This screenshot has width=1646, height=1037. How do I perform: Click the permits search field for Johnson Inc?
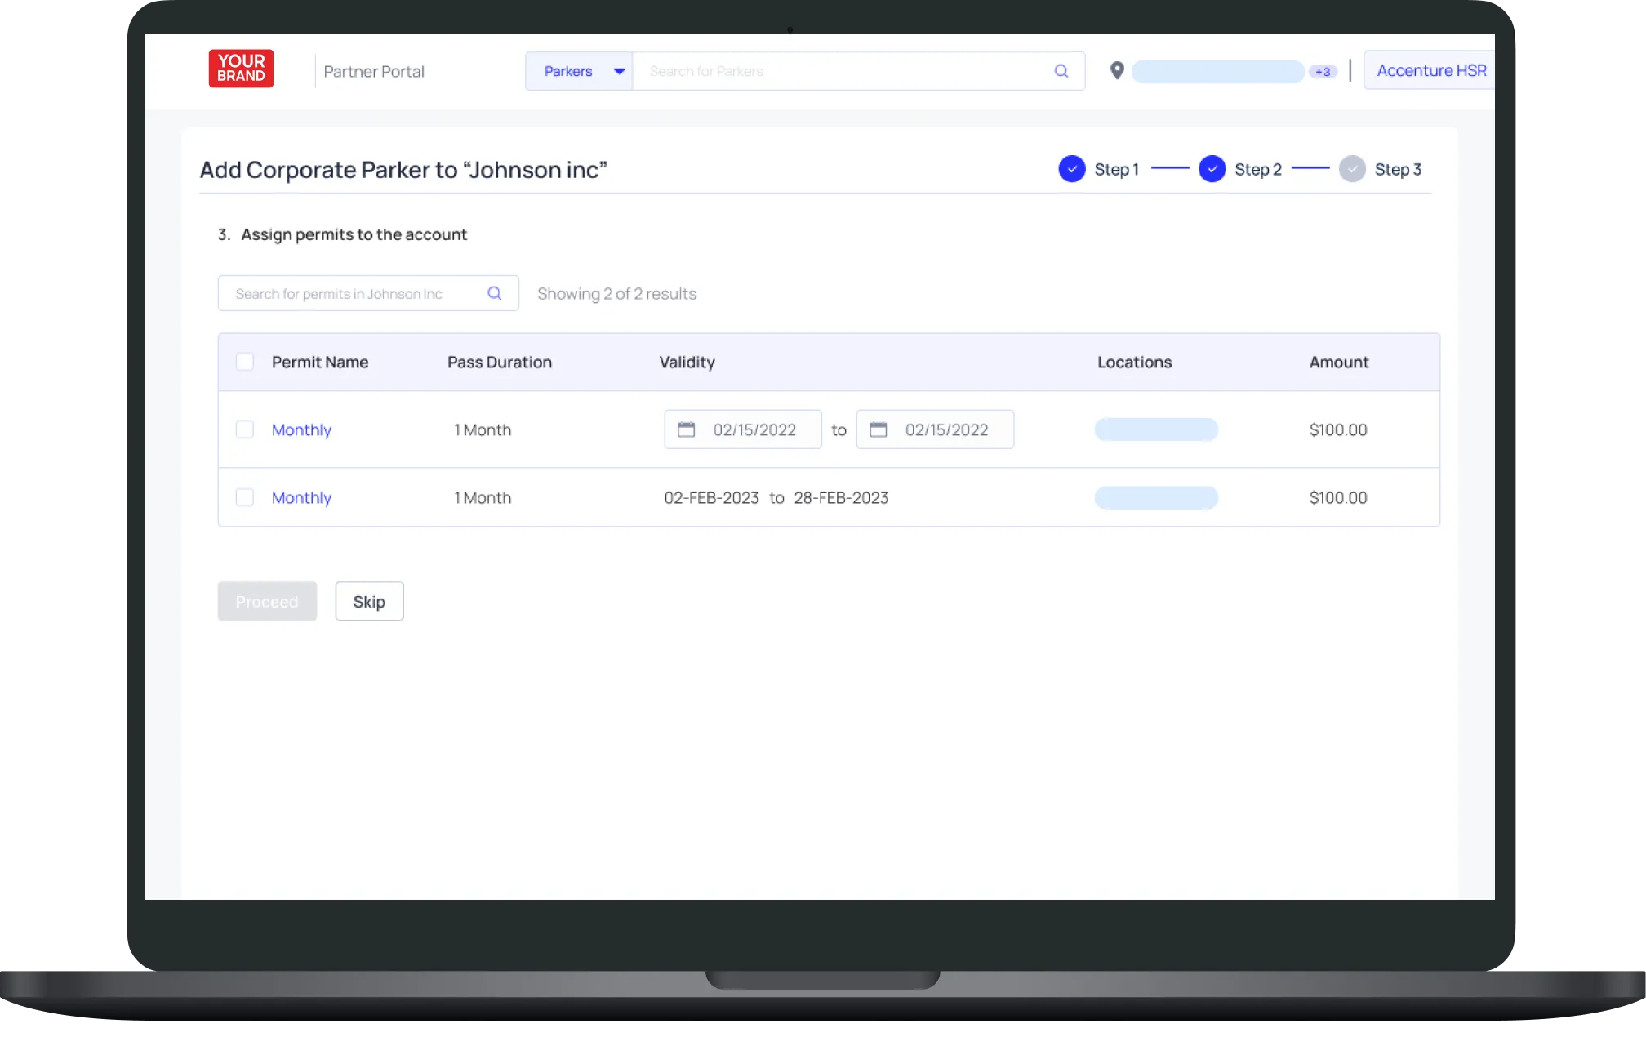[351, 294]
